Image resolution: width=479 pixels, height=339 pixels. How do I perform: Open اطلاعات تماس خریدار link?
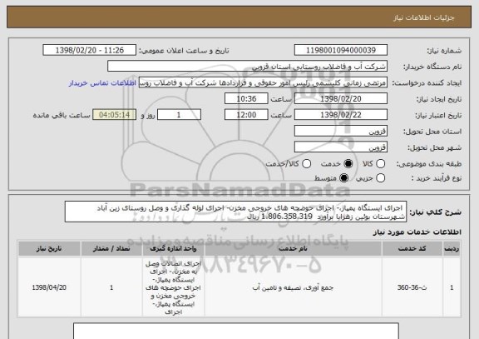pyautogui.click(x=102, y=83)
